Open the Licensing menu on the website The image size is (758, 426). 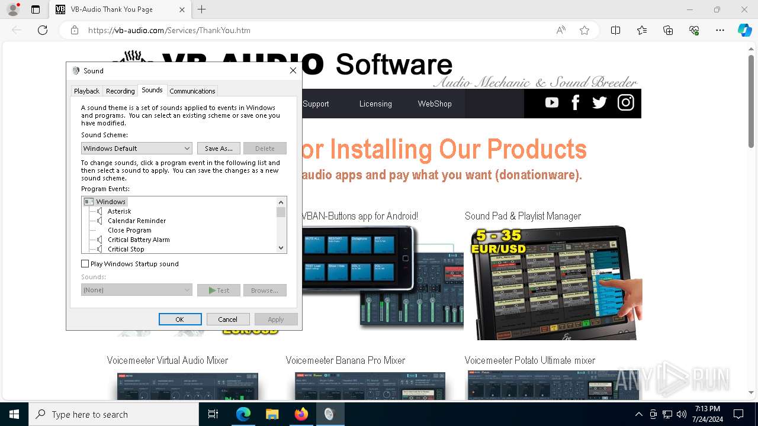pyautogui.click(x=375, y=104)
